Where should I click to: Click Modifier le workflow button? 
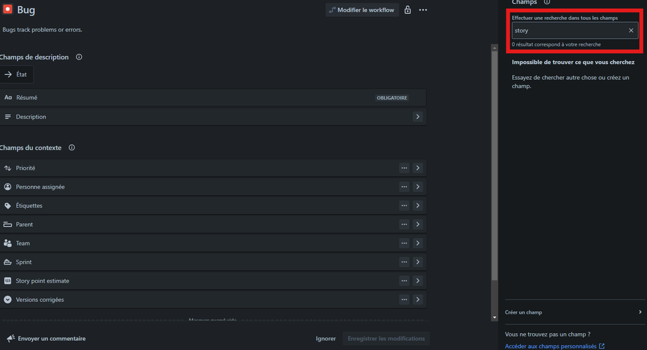pyautogui.click(x=362, y=10)
